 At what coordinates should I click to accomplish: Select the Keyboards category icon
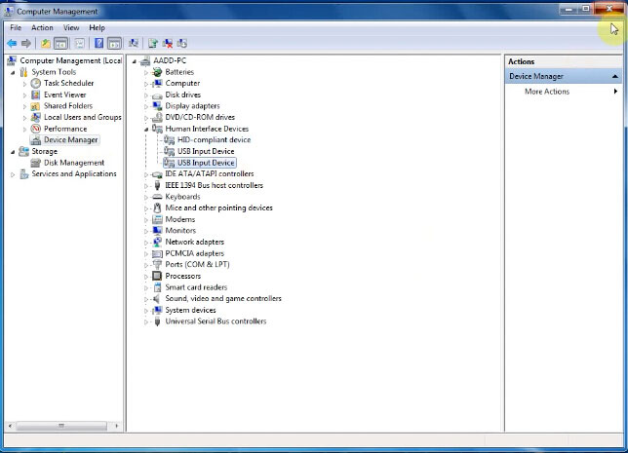point(157,197)
